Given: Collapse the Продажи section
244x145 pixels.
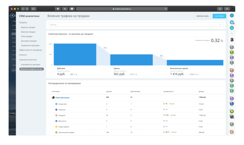Looking at the screenshot, I should [23, 22].
